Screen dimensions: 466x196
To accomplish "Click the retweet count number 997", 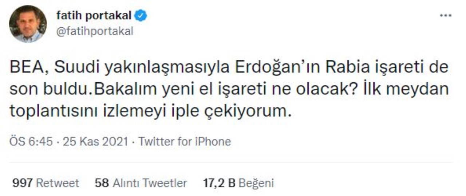I will [x=23, y=183].
